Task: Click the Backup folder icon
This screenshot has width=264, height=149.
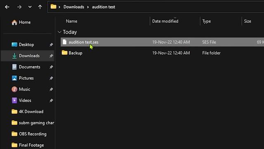Action: 64,53
